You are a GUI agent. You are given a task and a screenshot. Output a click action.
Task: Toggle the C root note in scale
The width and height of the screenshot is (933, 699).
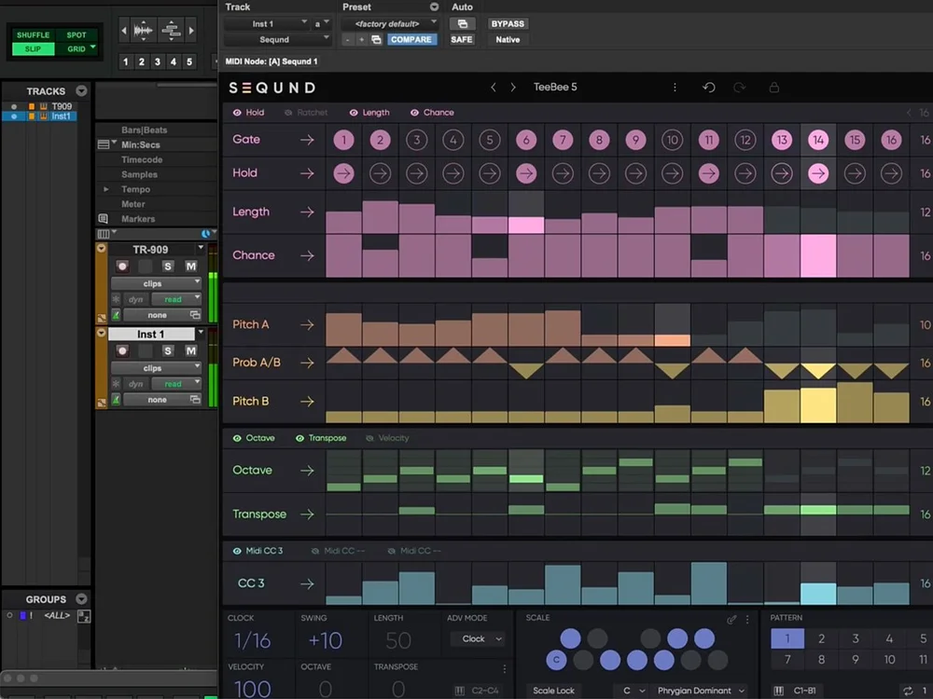coord(556,660)
